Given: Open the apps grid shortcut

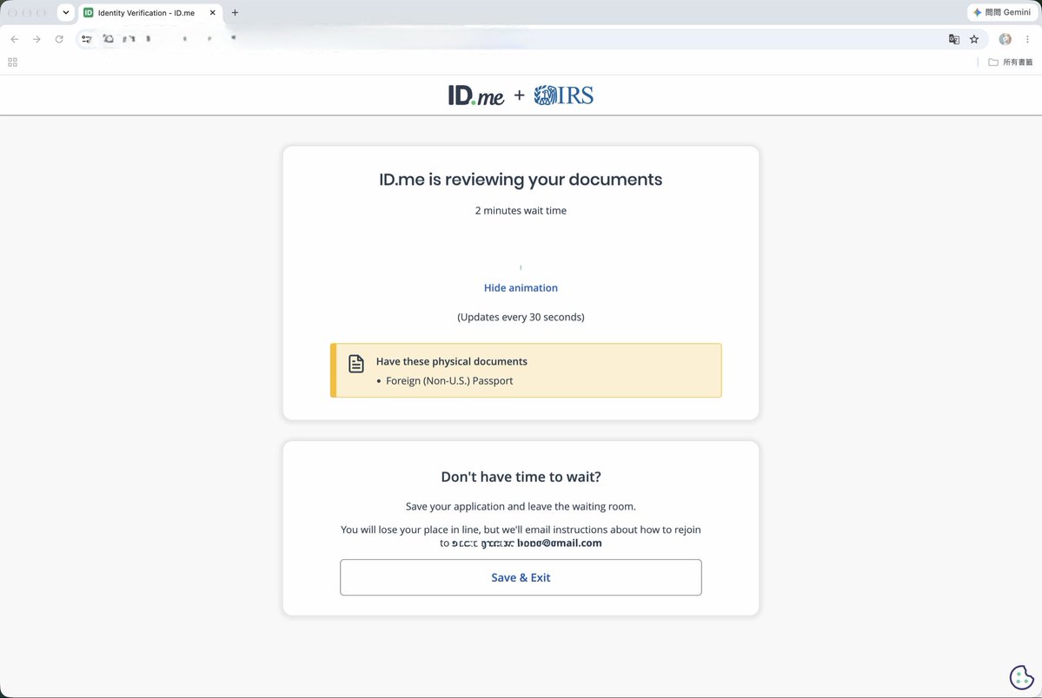Looking at the screenshot, I should [12, 63].
